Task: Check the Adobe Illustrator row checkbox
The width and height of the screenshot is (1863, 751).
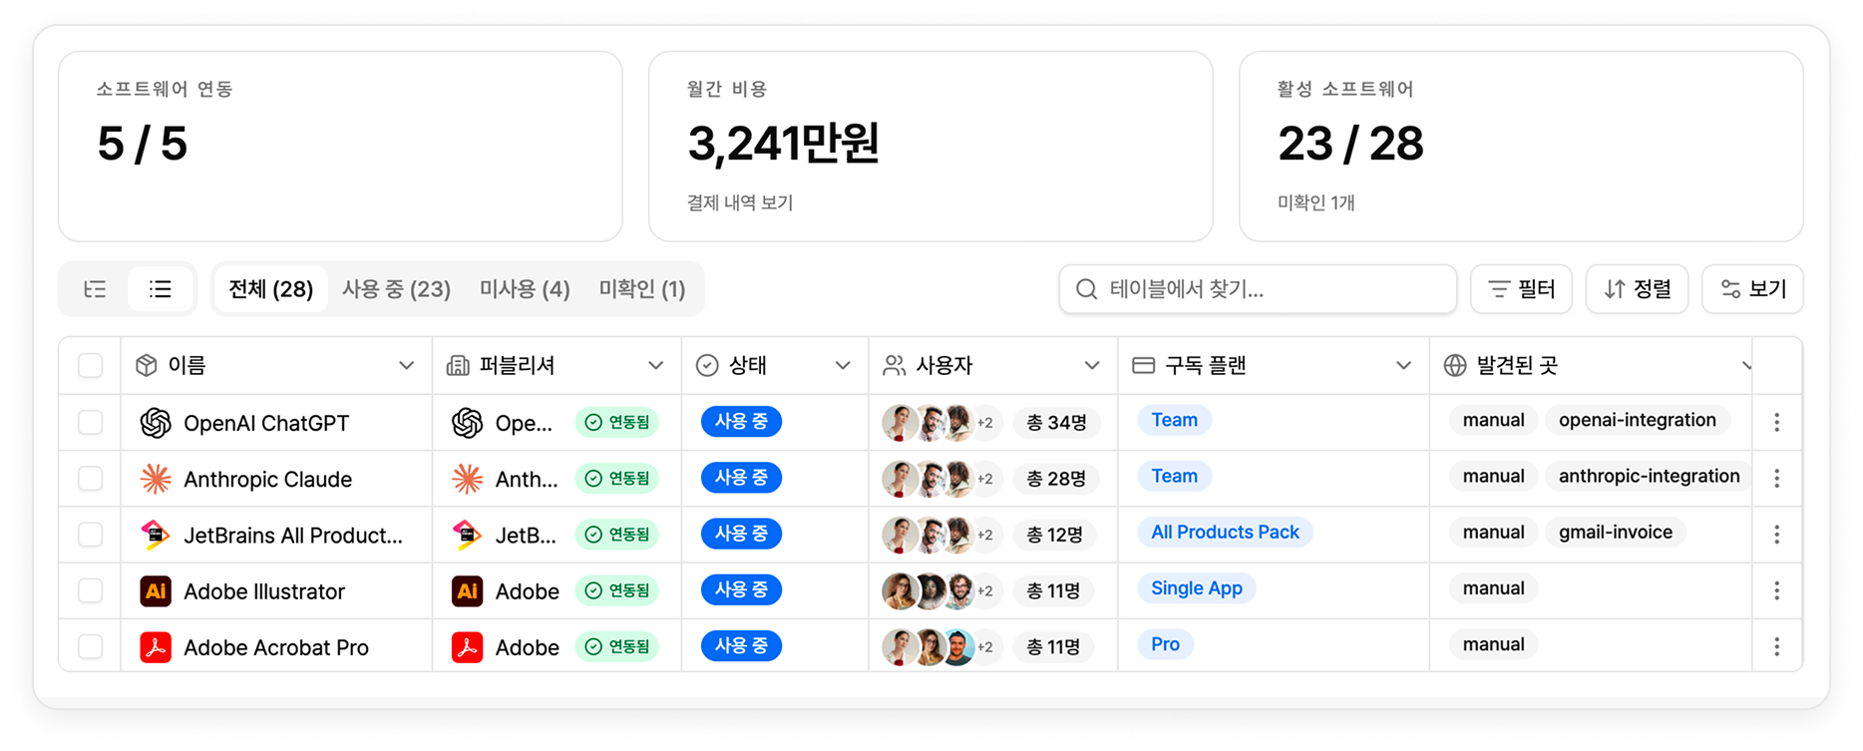Action: [91, 591]
